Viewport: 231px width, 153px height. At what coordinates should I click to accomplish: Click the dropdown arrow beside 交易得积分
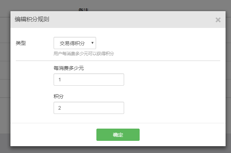pyautogui.click(x=92, y=43)
